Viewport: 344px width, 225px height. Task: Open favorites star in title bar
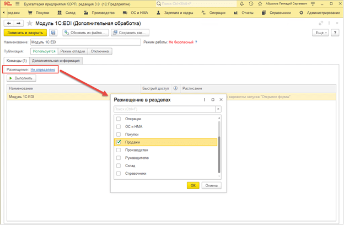(260, 4)
